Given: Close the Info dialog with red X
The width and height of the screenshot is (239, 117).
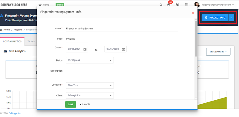Looking at the screenshot, I should [193, 13].
